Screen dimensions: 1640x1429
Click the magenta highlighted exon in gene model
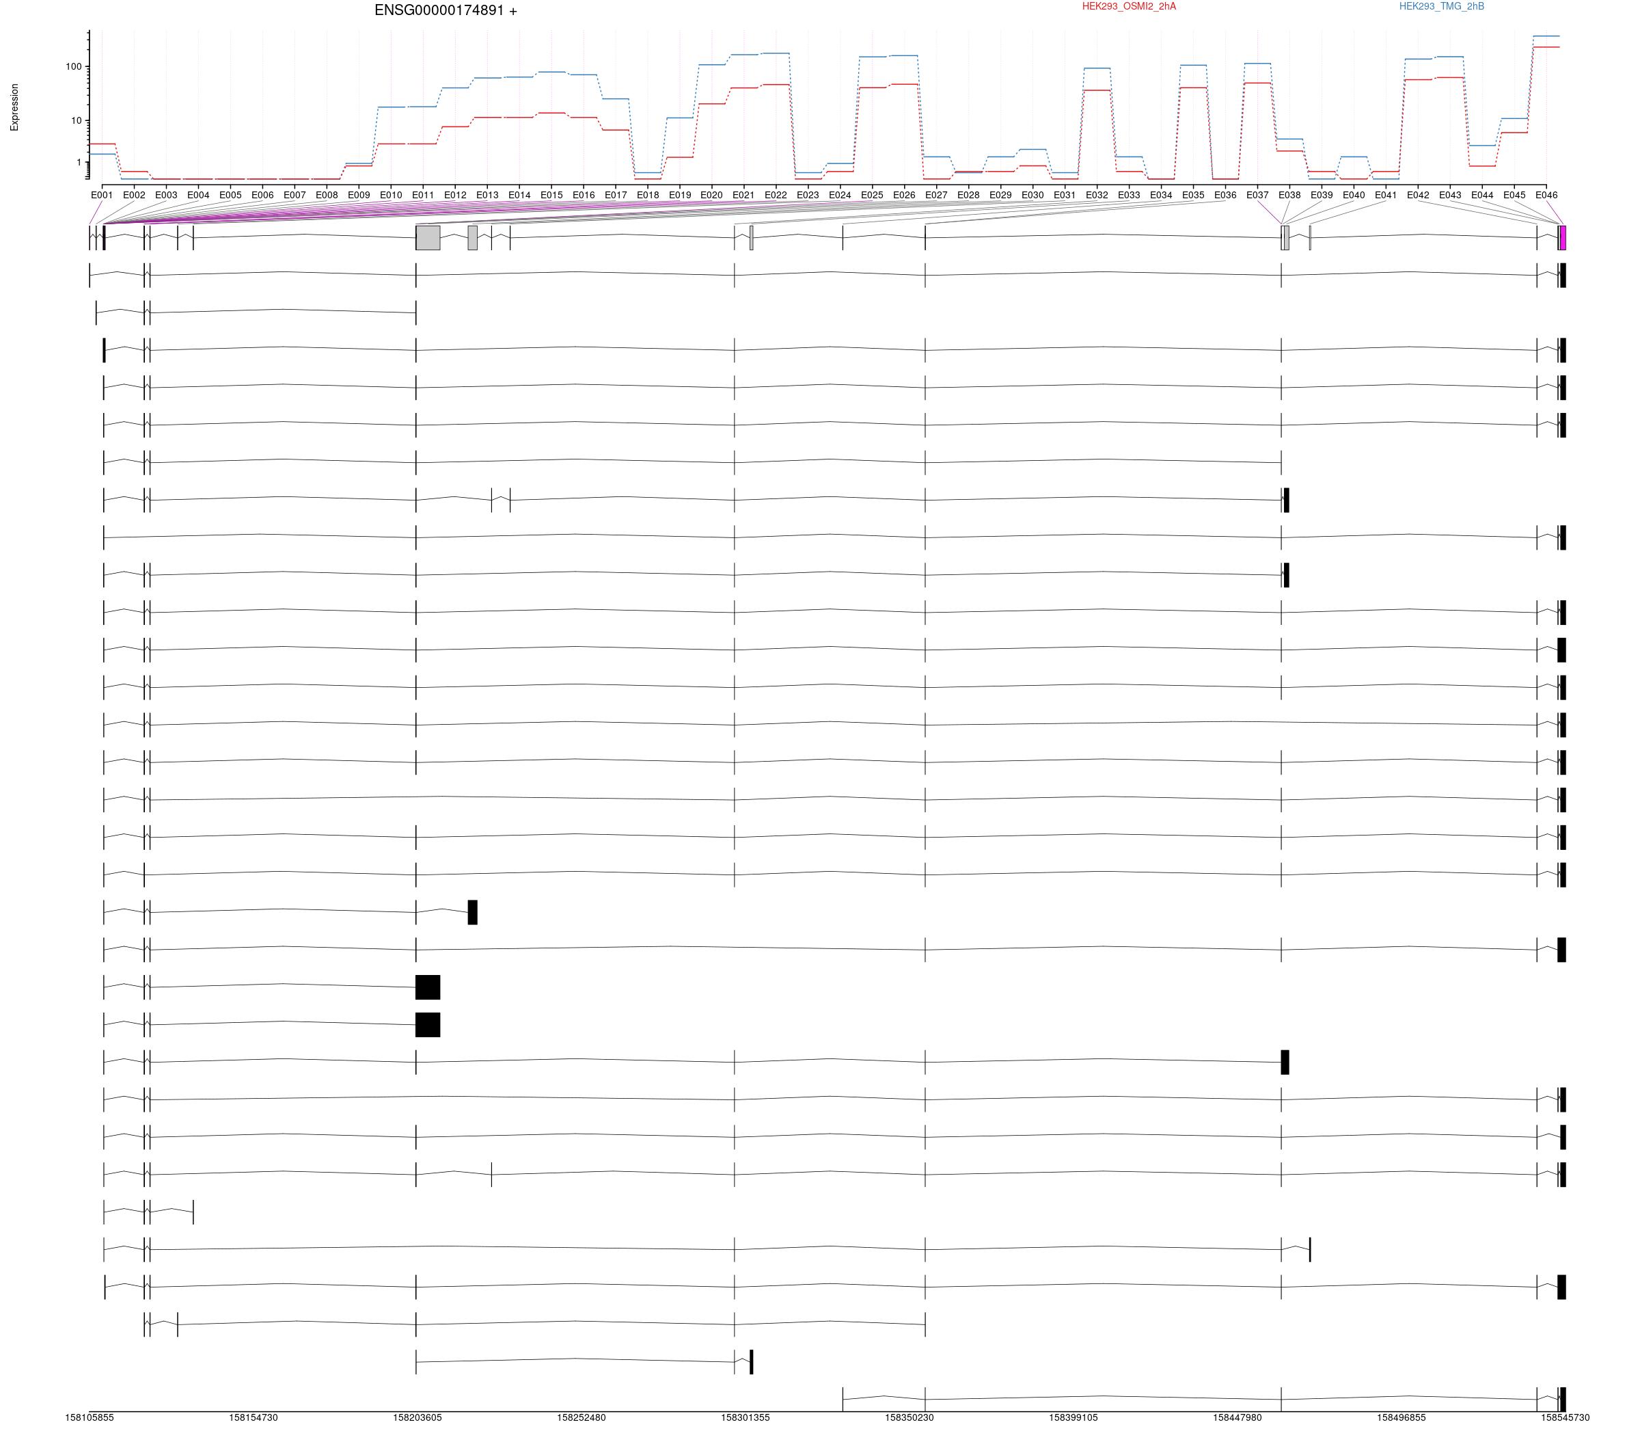pyautogui.click(x=1563, y=238)
